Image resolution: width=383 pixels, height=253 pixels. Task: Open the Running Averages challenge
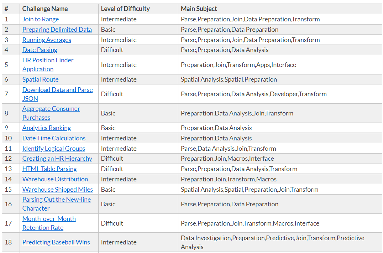tap(47, 40)
